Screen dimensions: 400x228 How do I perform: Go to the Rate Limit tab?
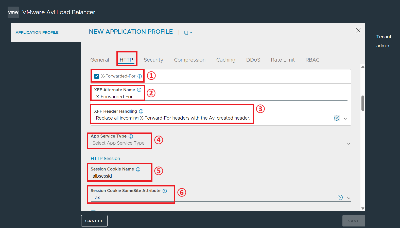(x=283, y=60)
